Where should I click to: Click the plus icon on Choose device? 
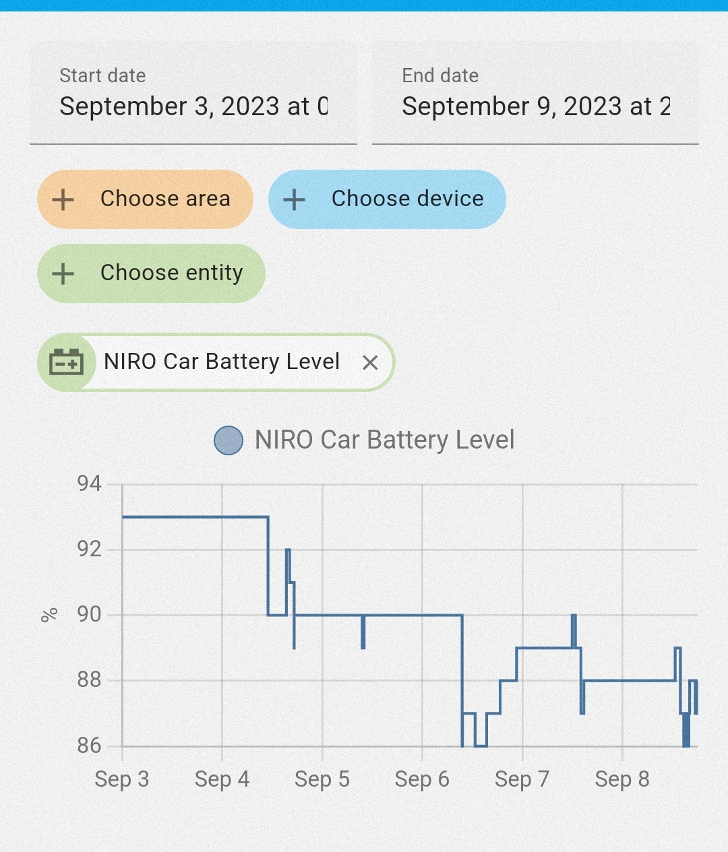coord(295,199)
